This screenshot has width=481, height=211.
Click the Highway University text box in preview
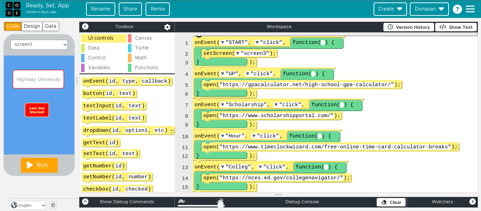(x=38, y=79)
